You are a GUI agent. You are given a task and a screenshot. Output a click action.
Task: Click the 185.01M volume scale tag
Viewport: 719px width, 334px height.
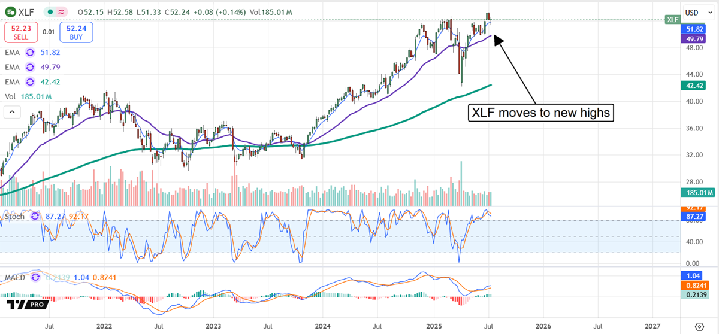point(699,192)
